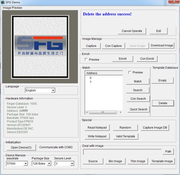Click the Capture button in Image Manage
Image resolution: width=180 pixels, height=175 pixels.
pos(91,46)
